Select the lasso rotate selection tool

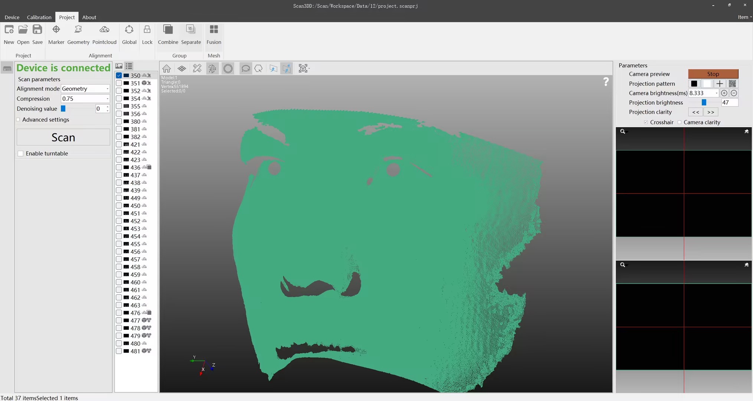click(245, 69)
